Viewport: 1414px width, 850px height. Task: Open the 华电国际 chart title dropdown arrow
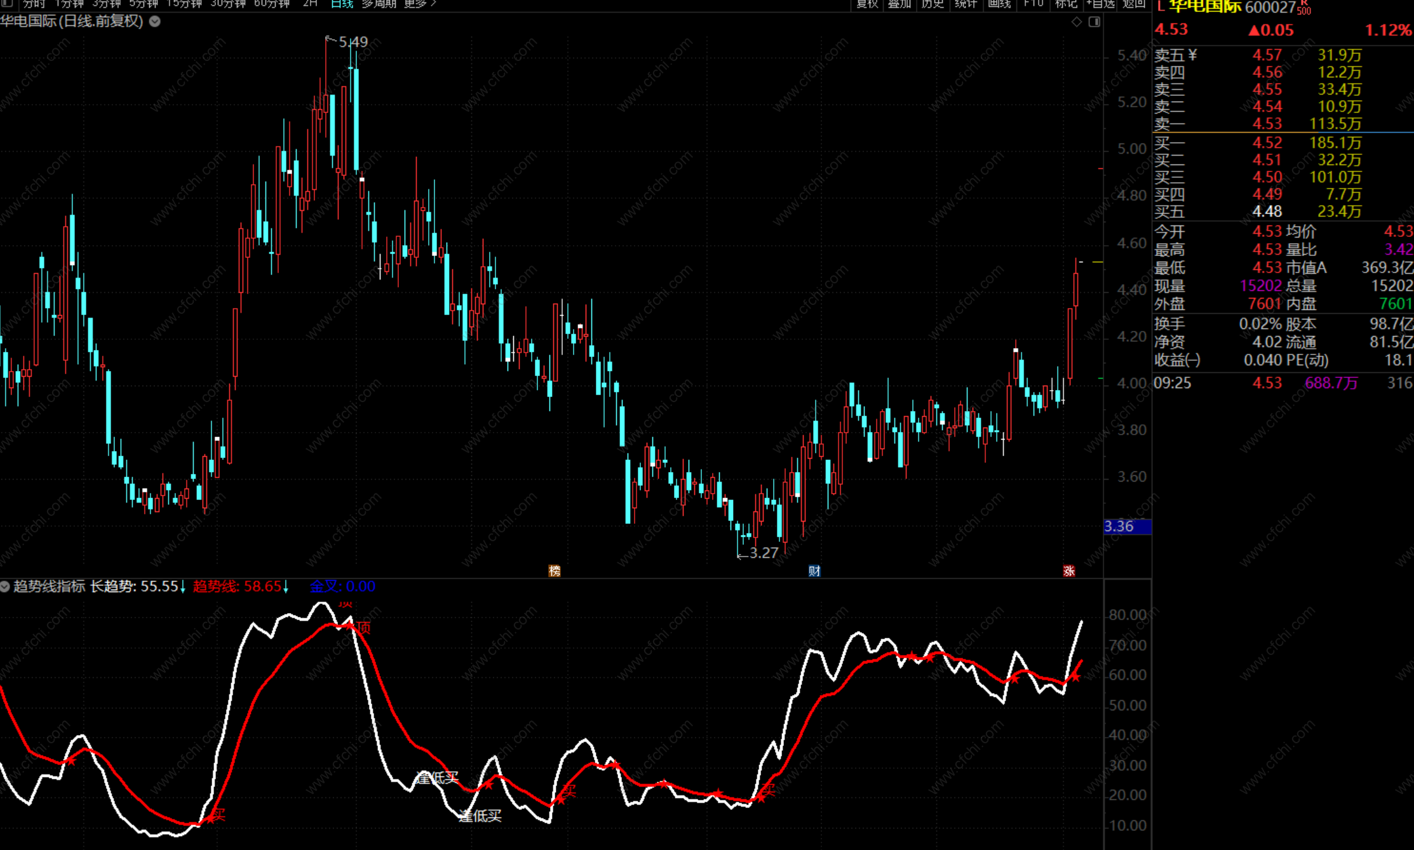155,21
